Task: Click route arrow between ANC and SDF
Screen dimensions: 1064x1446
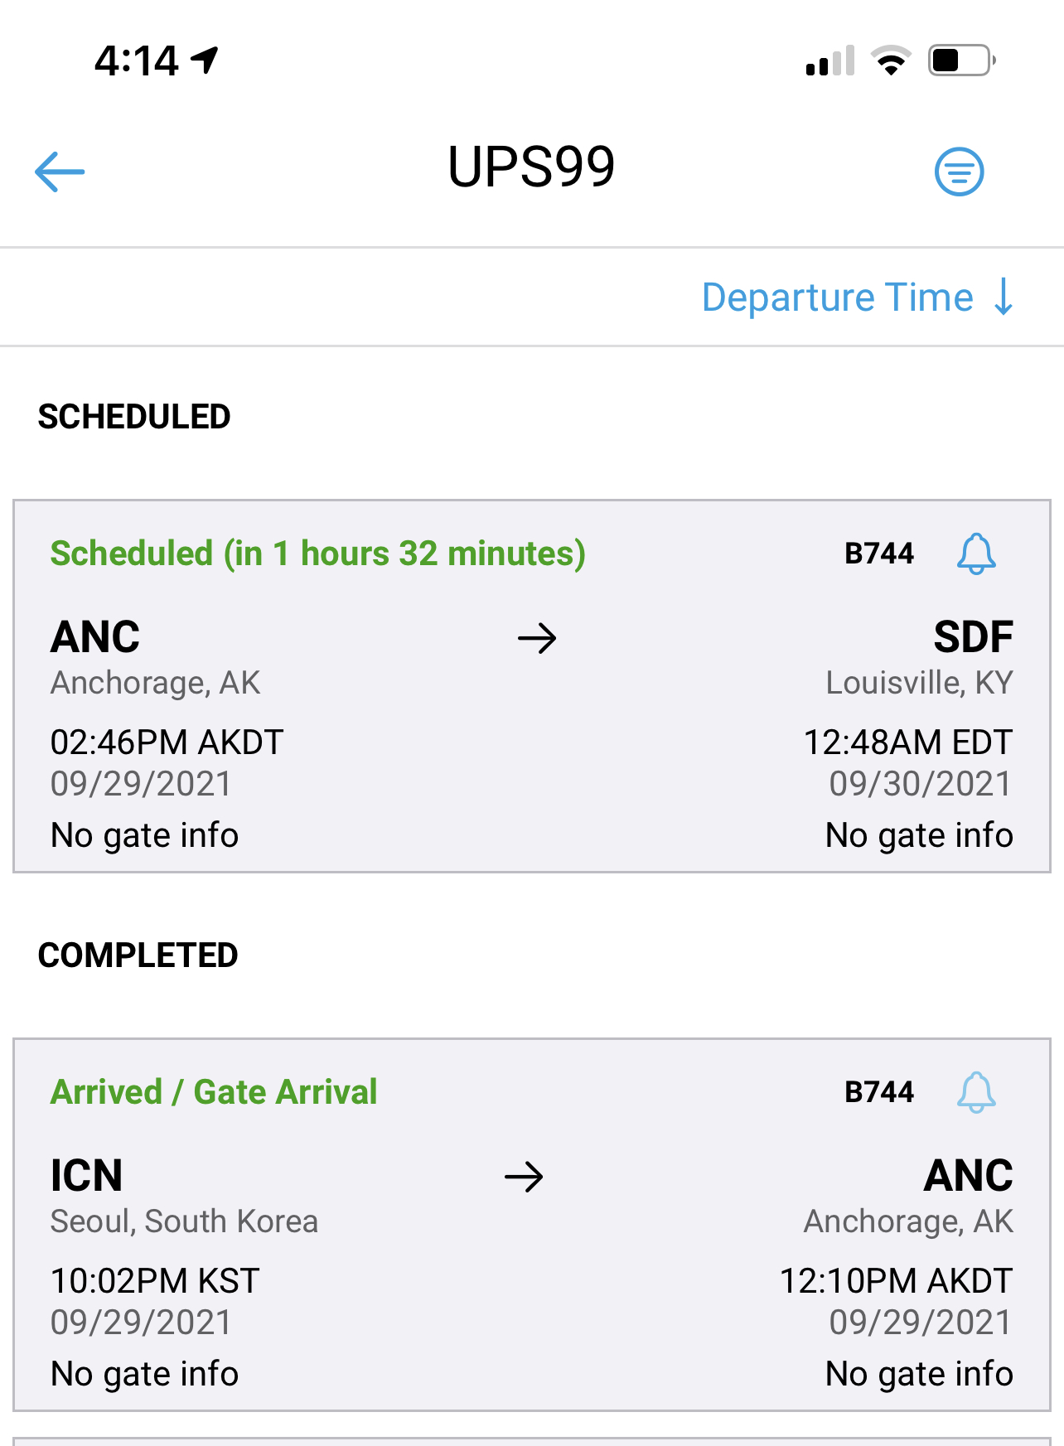Action: (x=537, y=638)
